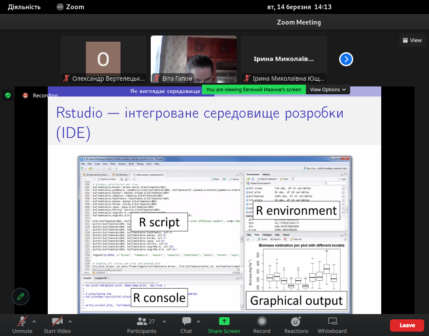Viewport: 429px width, 336px height.
Task: Click the Zoom Meeting window title
Action: tap(299, 22)
